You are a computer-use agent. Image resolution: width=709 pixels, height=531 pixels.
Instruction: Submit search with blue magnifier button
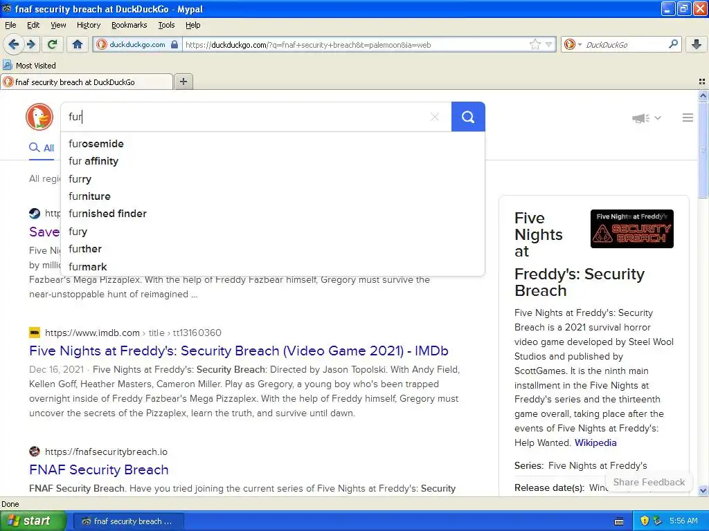pos(468,117)
